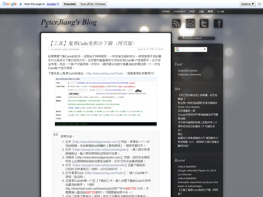Viewport: 263px width, 197px height.
Task: Open the fakemailgenerator.com link in step 1
Action: click(96, 142)
